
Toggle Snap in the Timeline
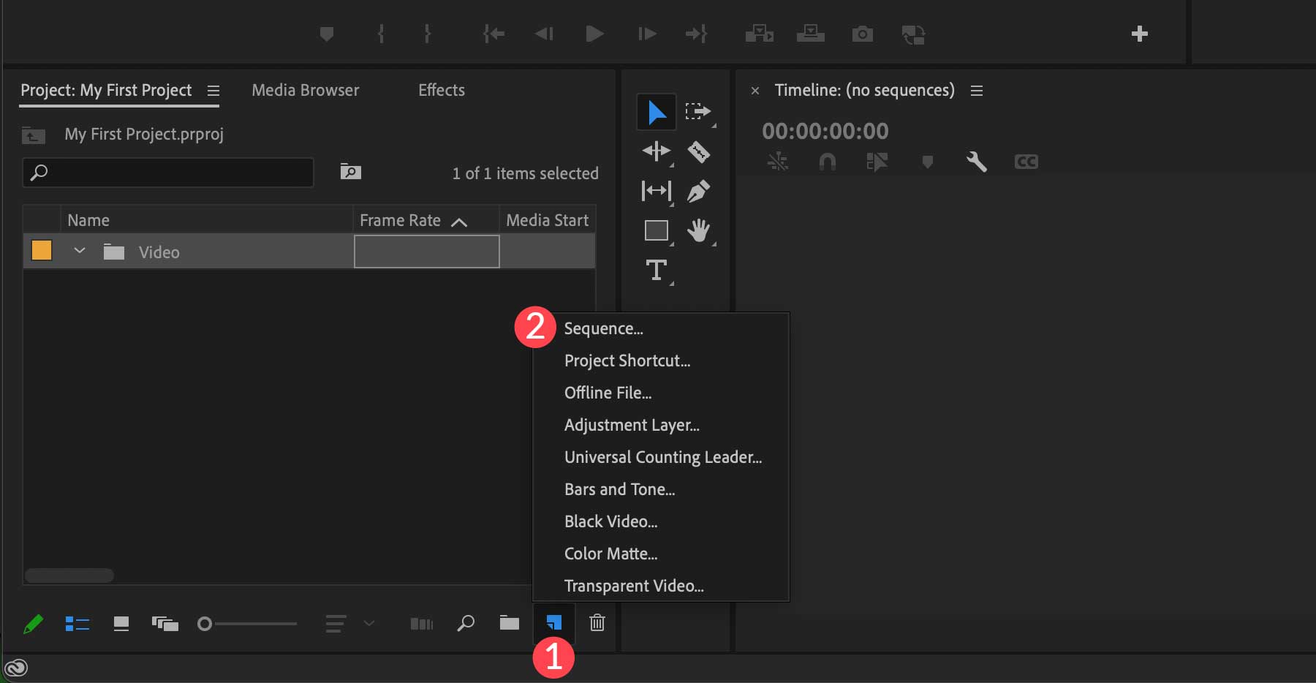tap(828, 162)
